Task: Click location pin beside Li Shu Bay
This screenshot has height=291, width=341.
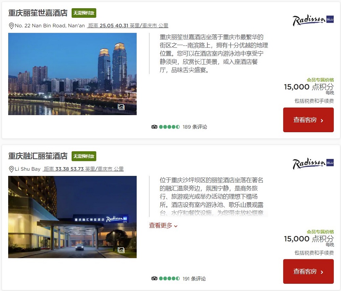Action: [x=11, y=169]
